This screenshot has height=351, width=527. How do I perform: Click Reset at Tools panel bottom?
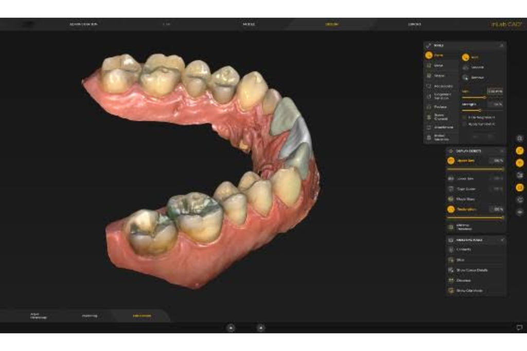pyautogui.click(x=490, y=137)
